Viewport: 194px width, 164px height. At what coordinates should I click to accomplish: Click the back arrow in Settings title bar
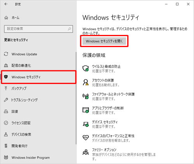point(6,4)
